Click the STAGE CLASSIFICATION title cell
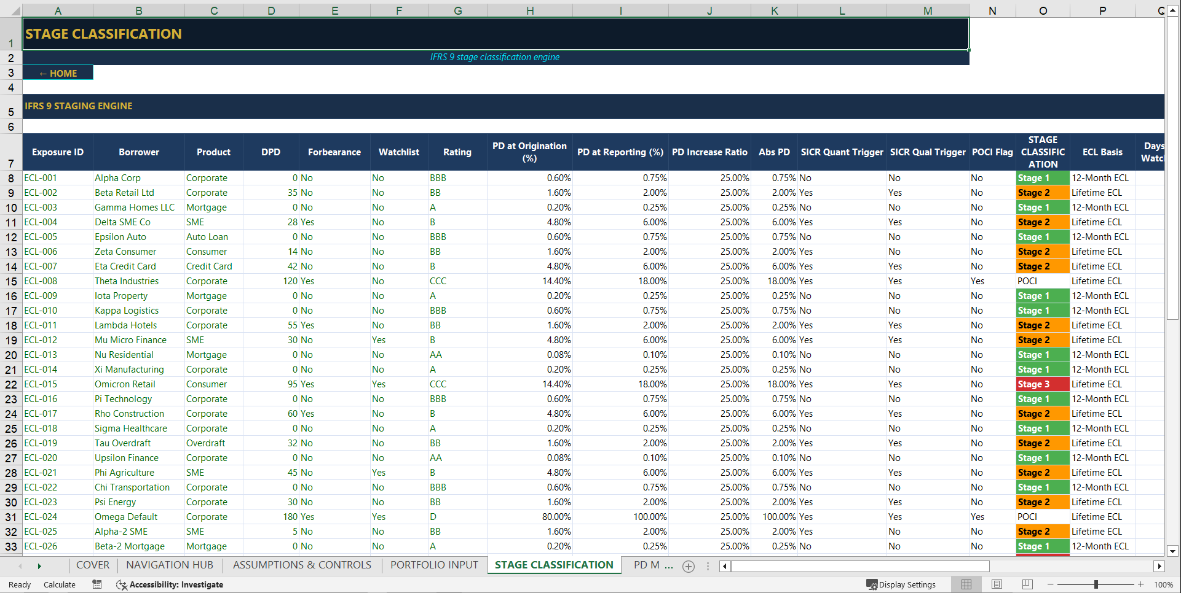 (x=496, y=34)
